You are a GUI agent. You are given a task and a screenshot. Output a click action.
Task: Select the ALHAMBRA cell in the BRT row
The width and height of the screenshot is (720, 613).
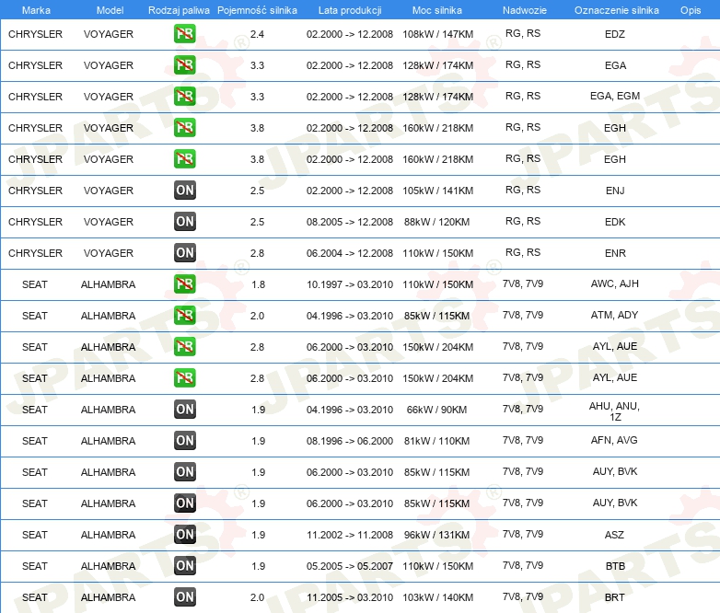[x=109, y=597]
